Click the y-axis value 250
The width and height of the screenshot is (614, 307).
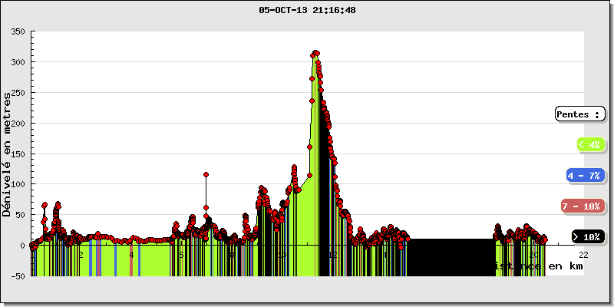point(18,92)
